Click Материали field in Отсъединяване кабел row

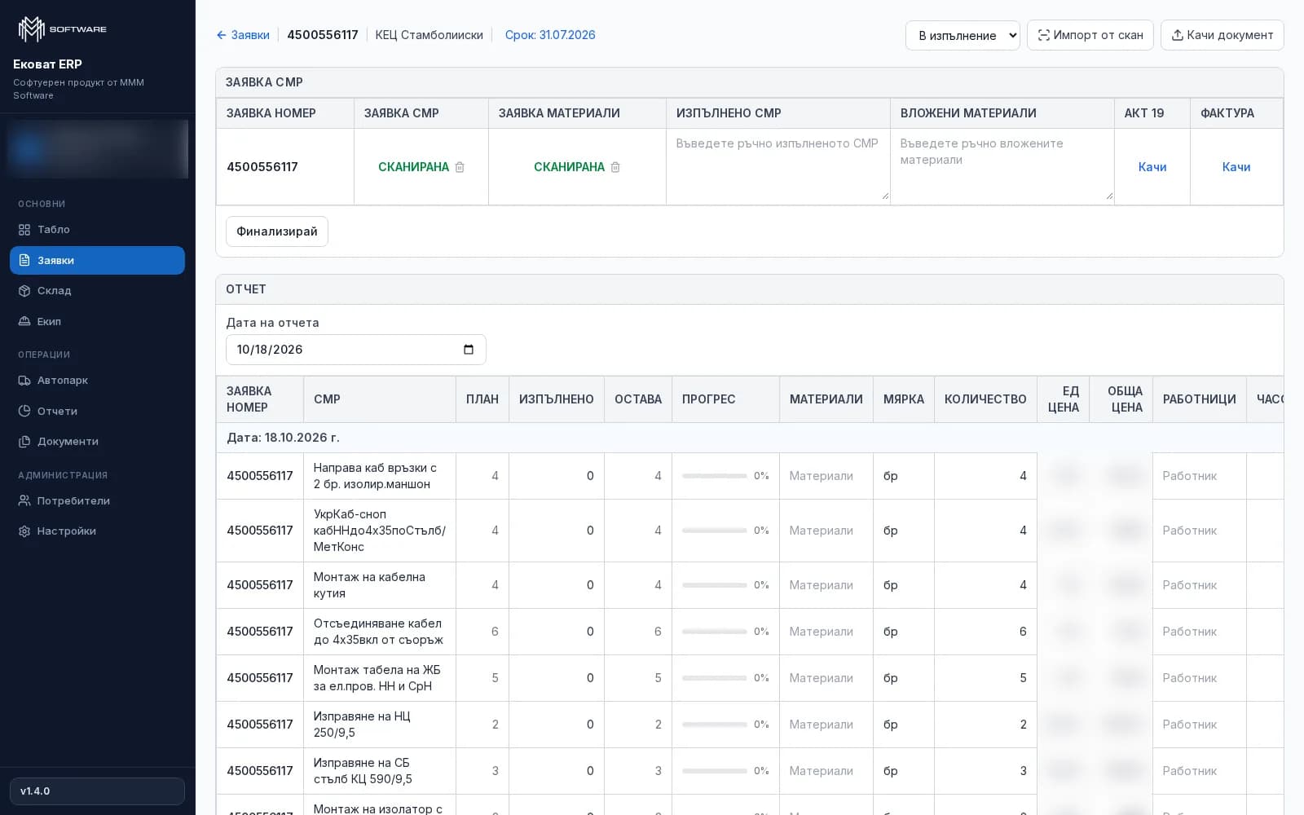point(826,632)
